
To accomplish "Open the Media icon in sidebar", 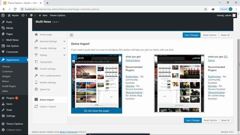I will pyautogui.click(x=3, y=28).
